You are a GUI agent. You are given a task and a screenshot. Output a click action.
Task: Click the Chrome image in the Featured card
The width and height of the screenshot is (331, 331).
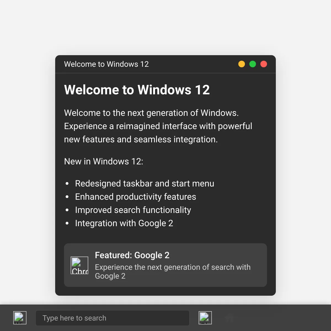click(x=79, y=265)
